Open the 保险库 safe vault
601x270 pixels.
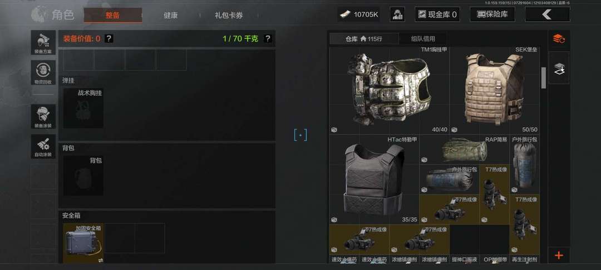coord(492,14)
